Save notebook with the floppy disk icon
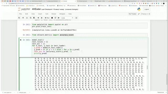Screen dimensions: 168x94 tap(19, 18)
